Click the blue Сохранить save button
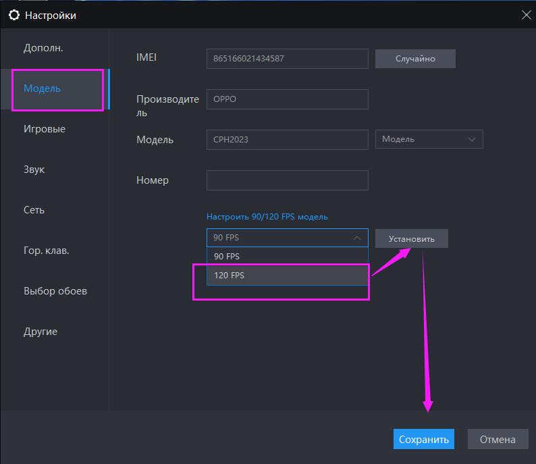The image size is (536, 464). point(423,440)
